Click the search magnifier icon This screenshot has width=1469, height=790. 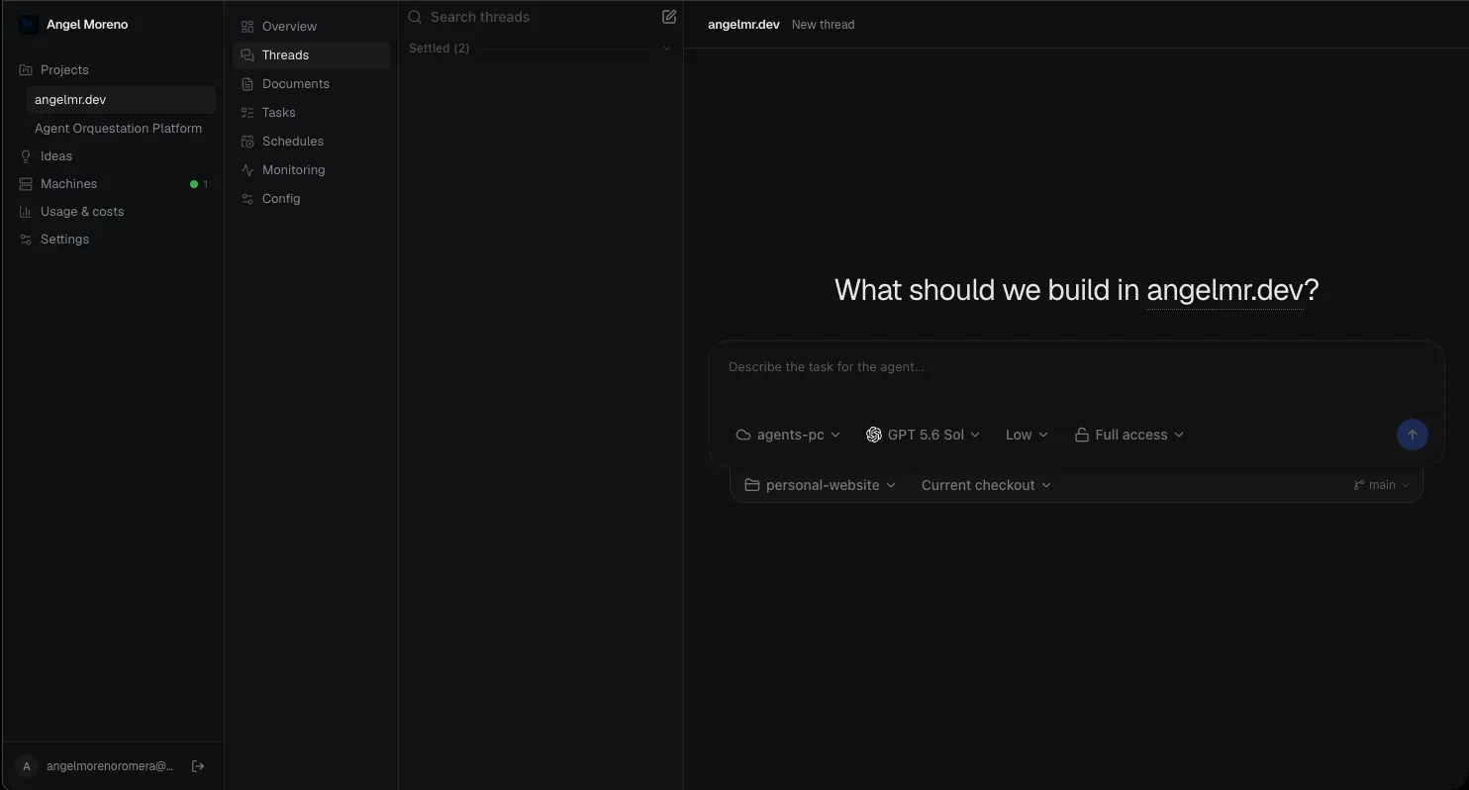[x=415, y=17]
